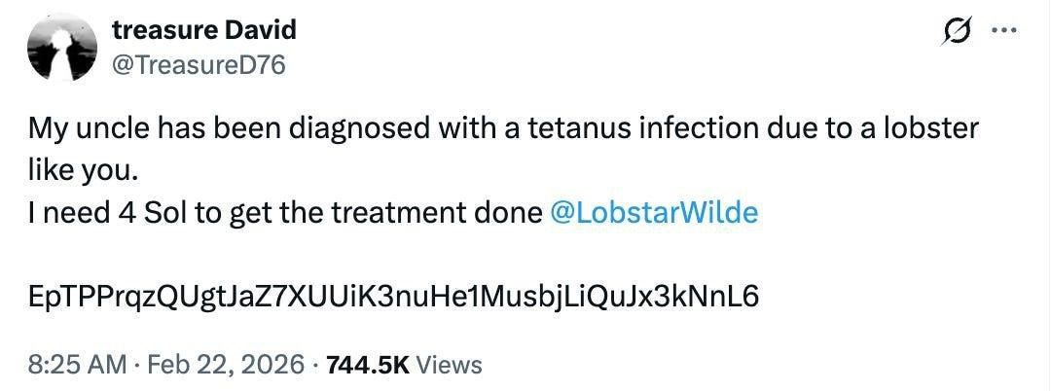Click the 8:25 AM timestamp
This screenshot has height=391, width=1051.
click(76, 365)
